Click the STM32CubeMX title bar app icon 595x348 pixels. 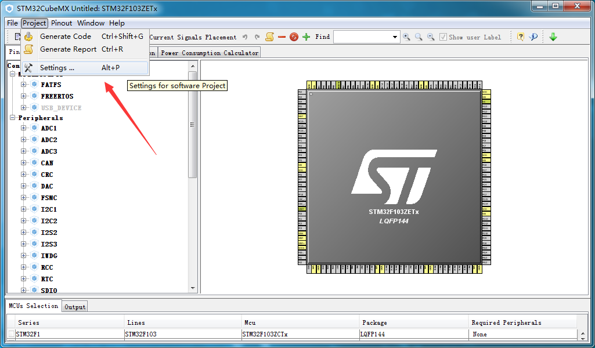[9, 8]
